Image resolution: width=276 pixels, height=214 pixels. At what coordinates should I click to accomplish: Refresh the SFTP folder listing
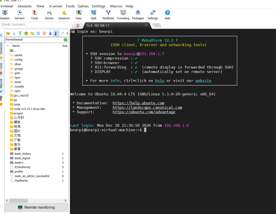[26, 33]
